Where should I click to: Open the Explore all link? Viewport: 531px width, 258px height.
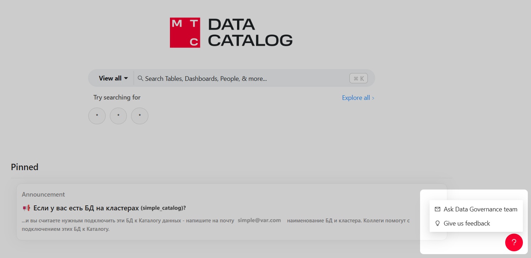click(x=358, y=98)
